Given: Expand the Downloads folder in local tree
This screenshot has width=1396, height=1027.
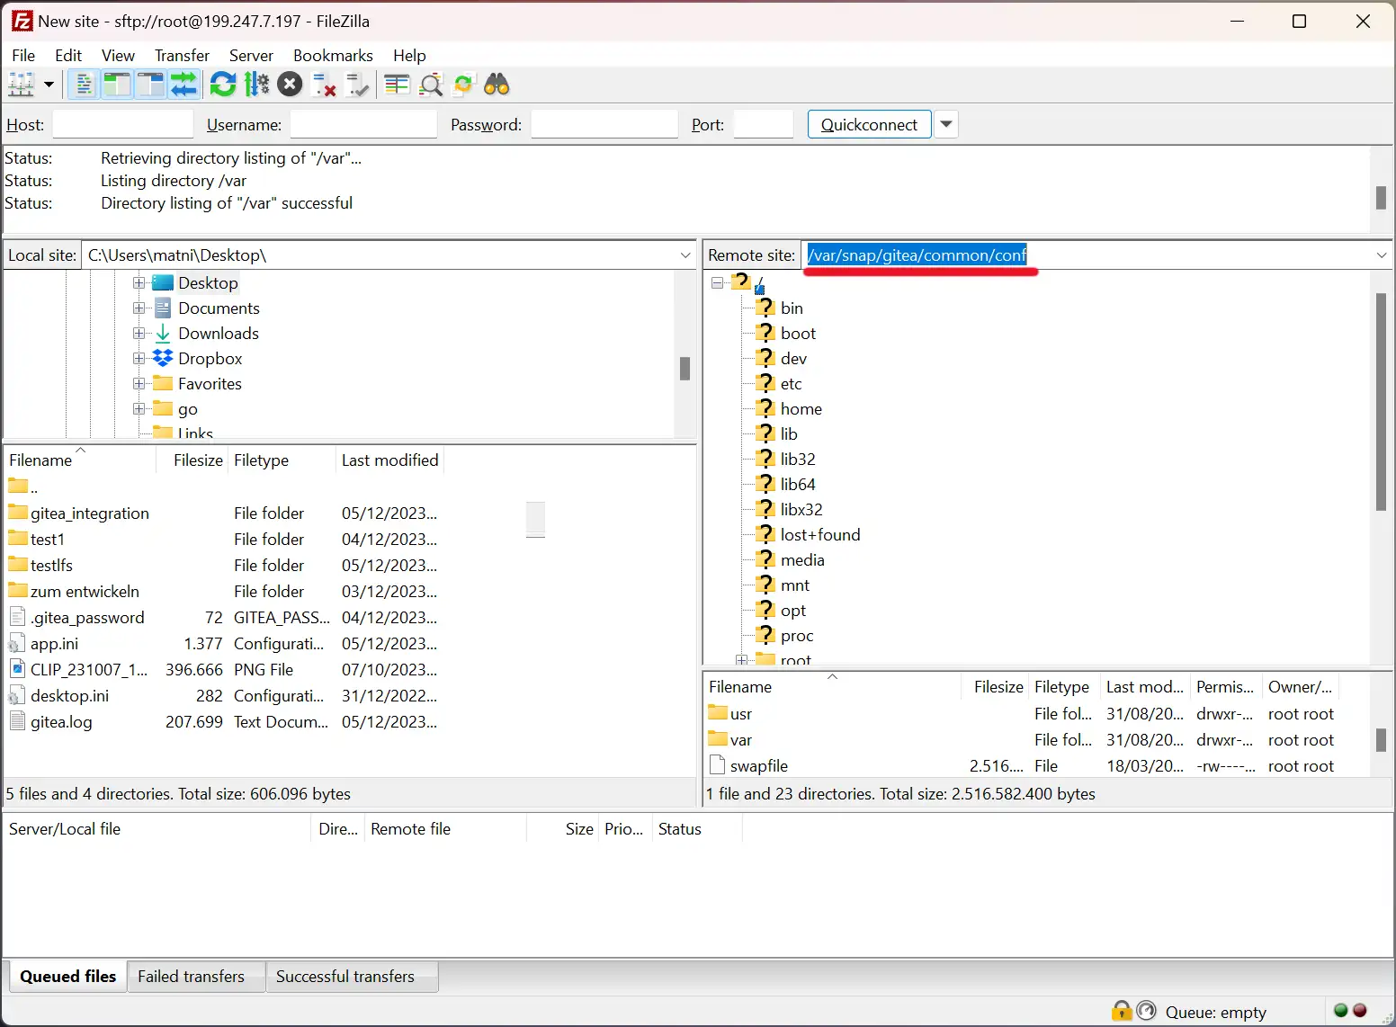Looking at the screenshot, I should [x=138, y=333].
